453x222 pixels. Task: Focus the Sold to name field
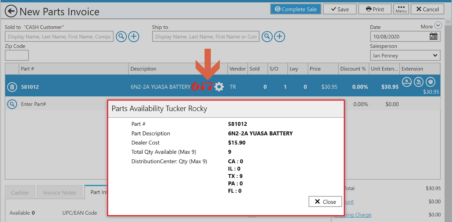(59, 37)
